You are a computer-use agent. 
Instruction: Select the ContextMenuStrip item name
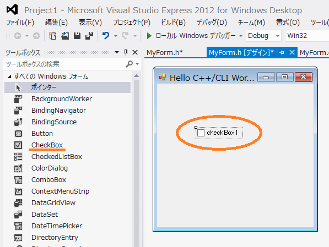pyautogui.click(x=60, y=191)
